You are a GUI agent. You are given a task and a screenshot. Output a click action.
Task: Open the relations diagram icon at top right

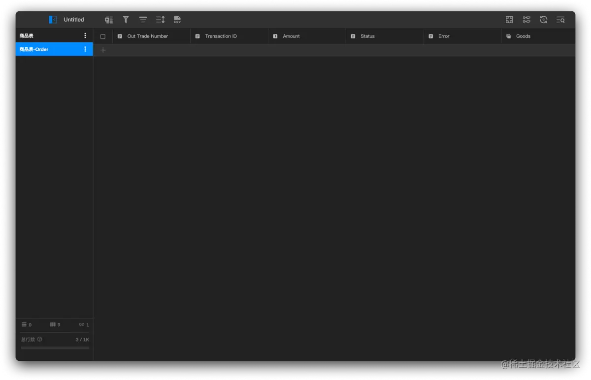pyautogui.click(x=526, y=20)
